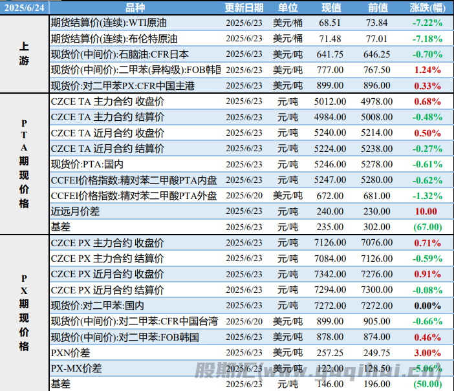Select the 前值 column header

(378, 8)
